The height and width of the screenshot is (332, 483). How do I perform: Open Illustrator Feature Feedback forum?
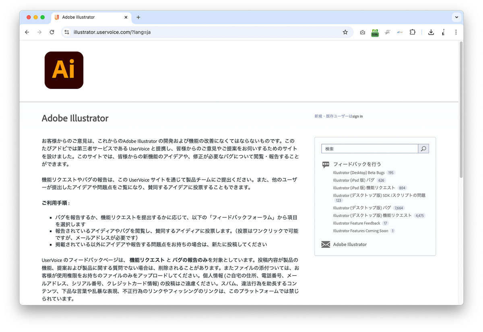click(357, 223)
